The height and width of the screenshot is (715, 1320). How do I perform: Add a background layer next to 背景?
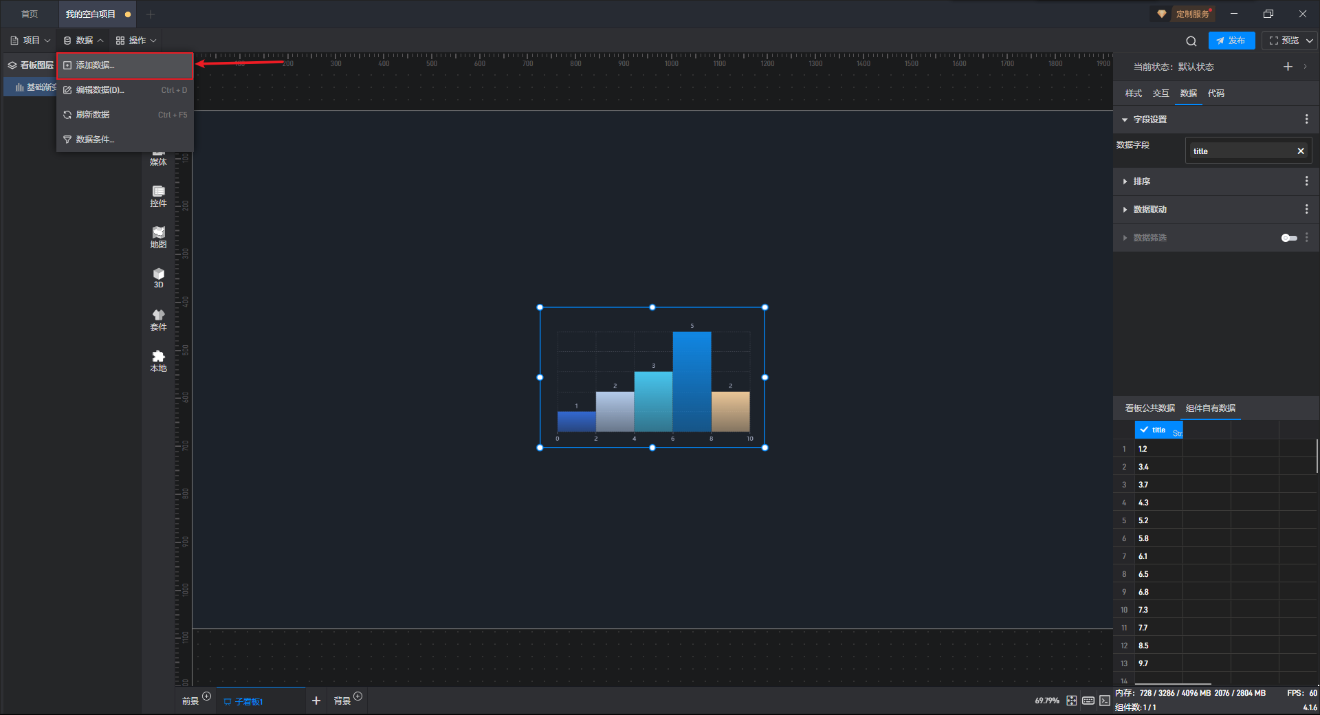357,696
